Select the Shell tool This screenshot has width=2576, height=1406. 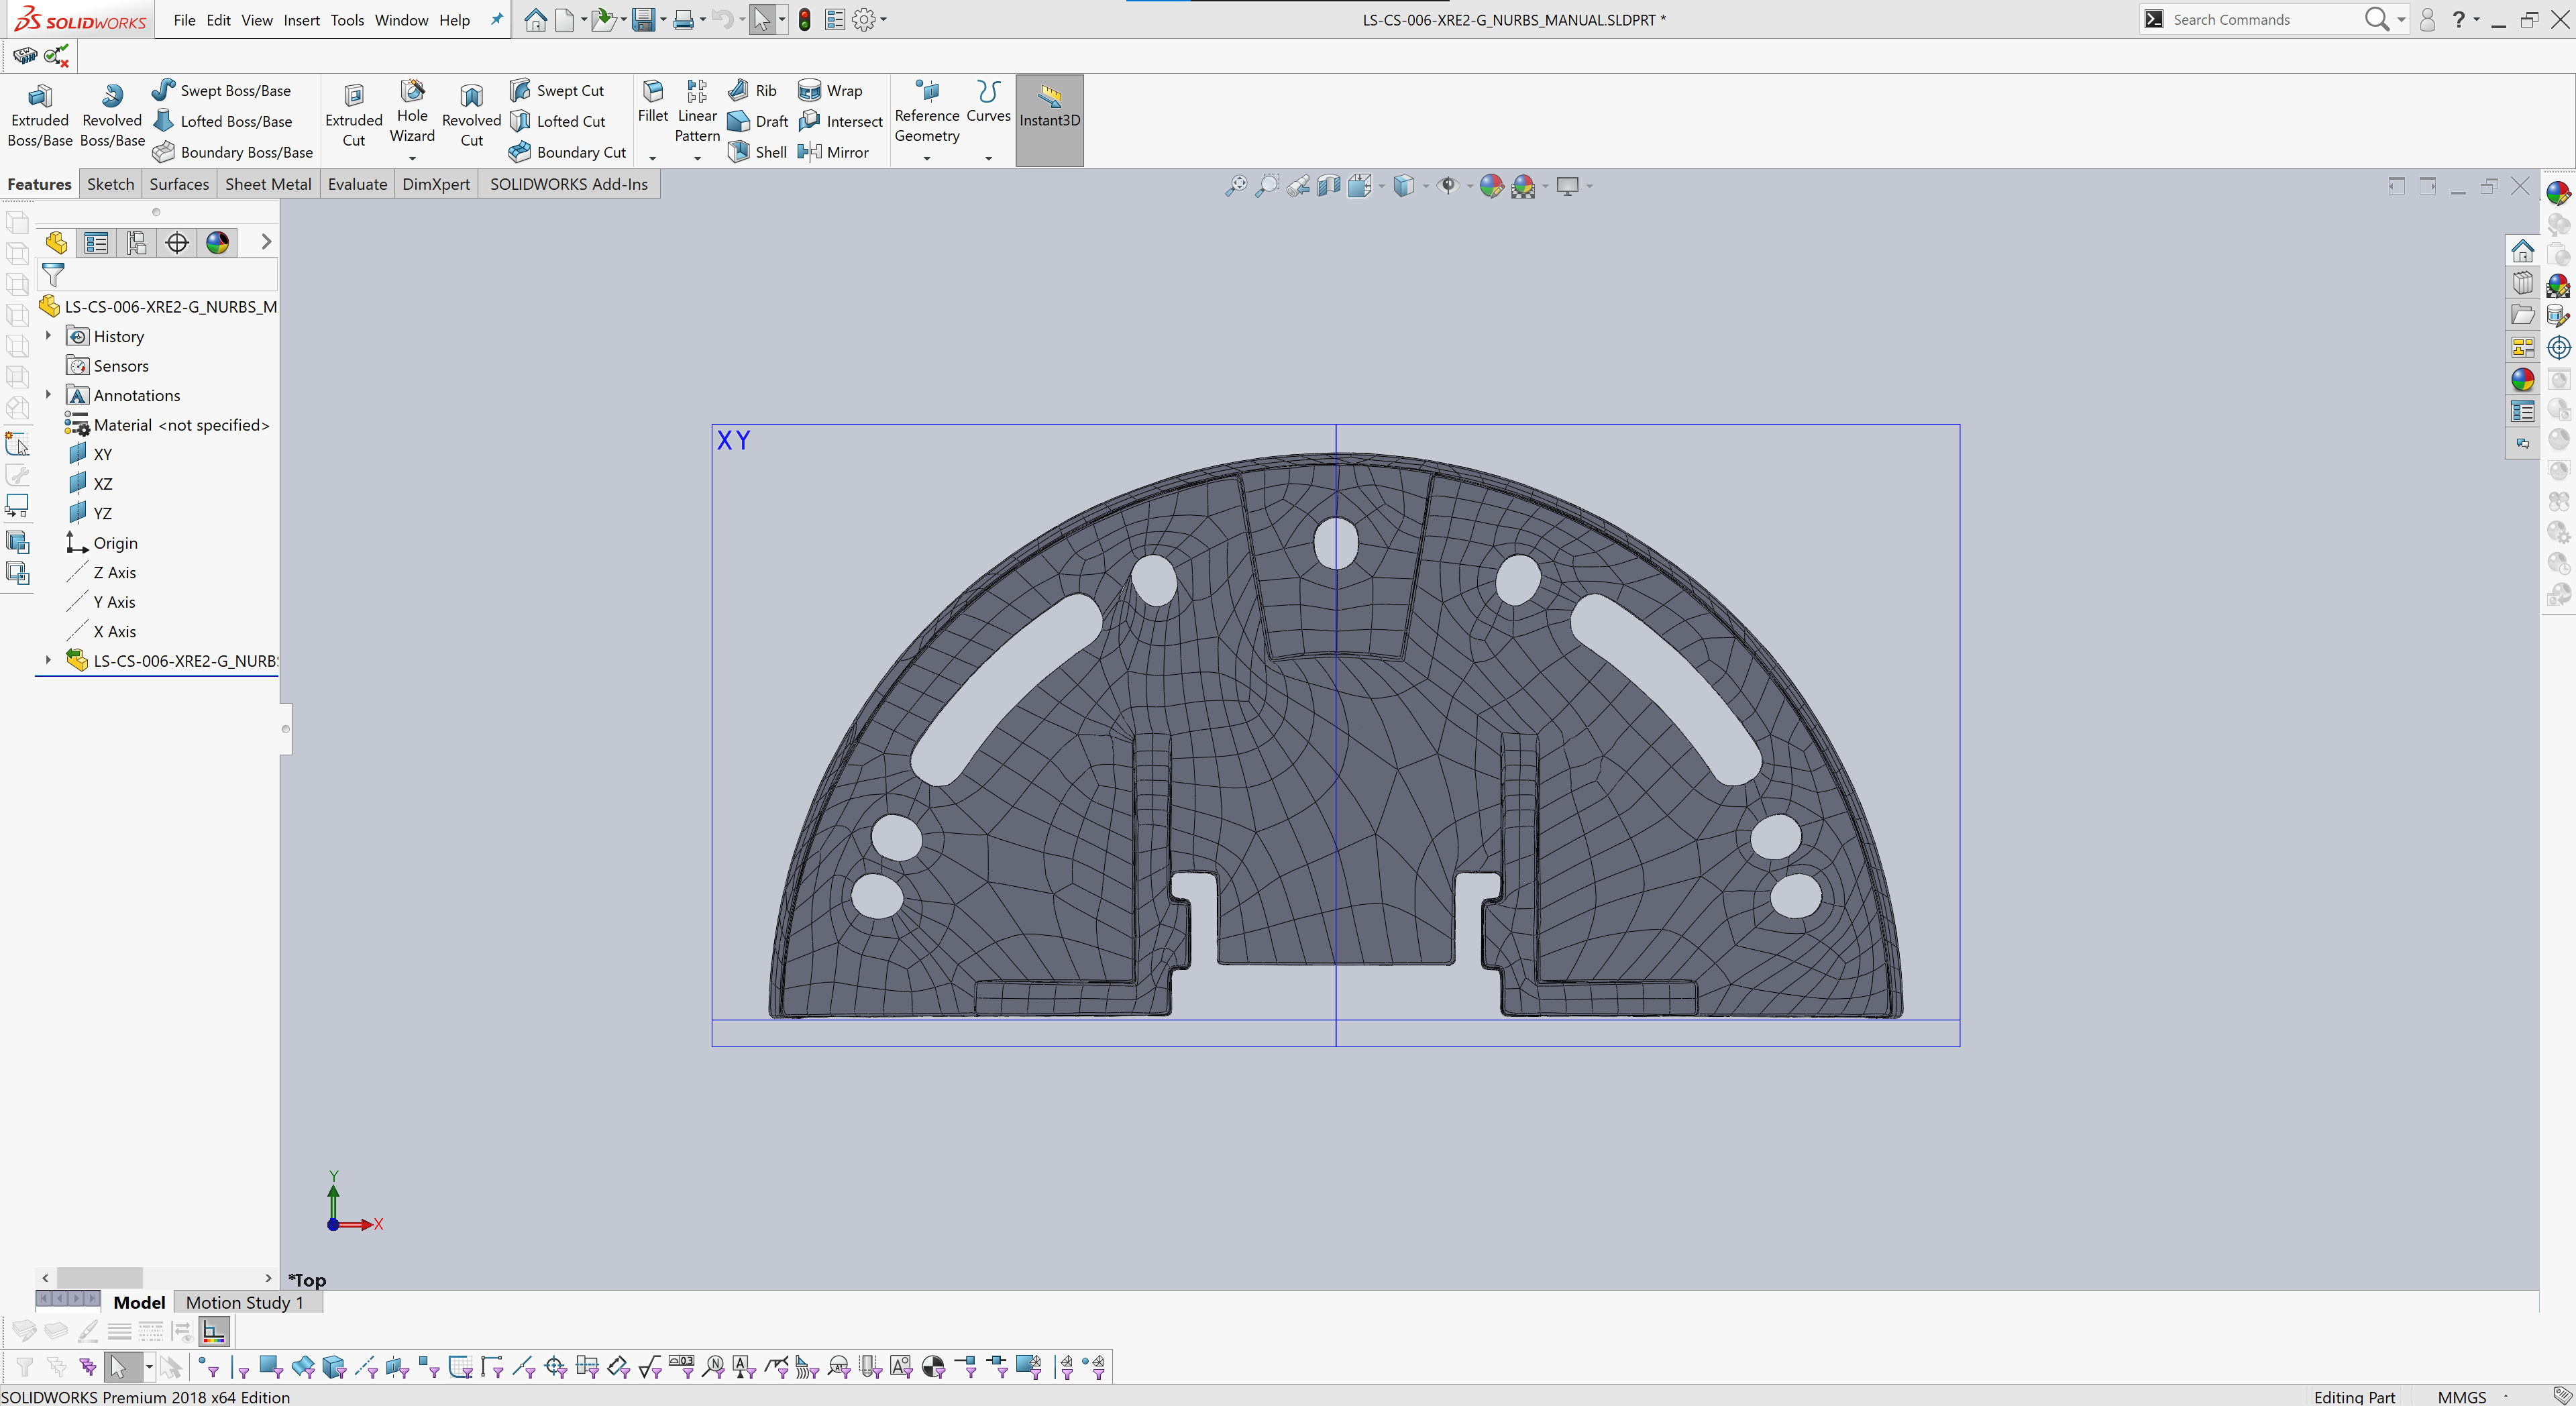pos(757,152)
